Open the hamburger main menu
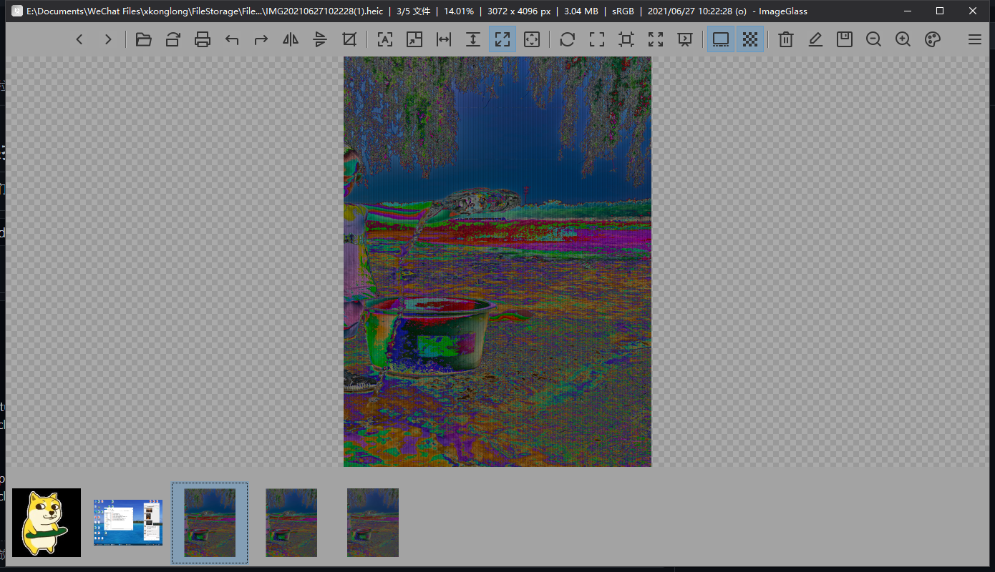The image size is (995, 572). 975,39
